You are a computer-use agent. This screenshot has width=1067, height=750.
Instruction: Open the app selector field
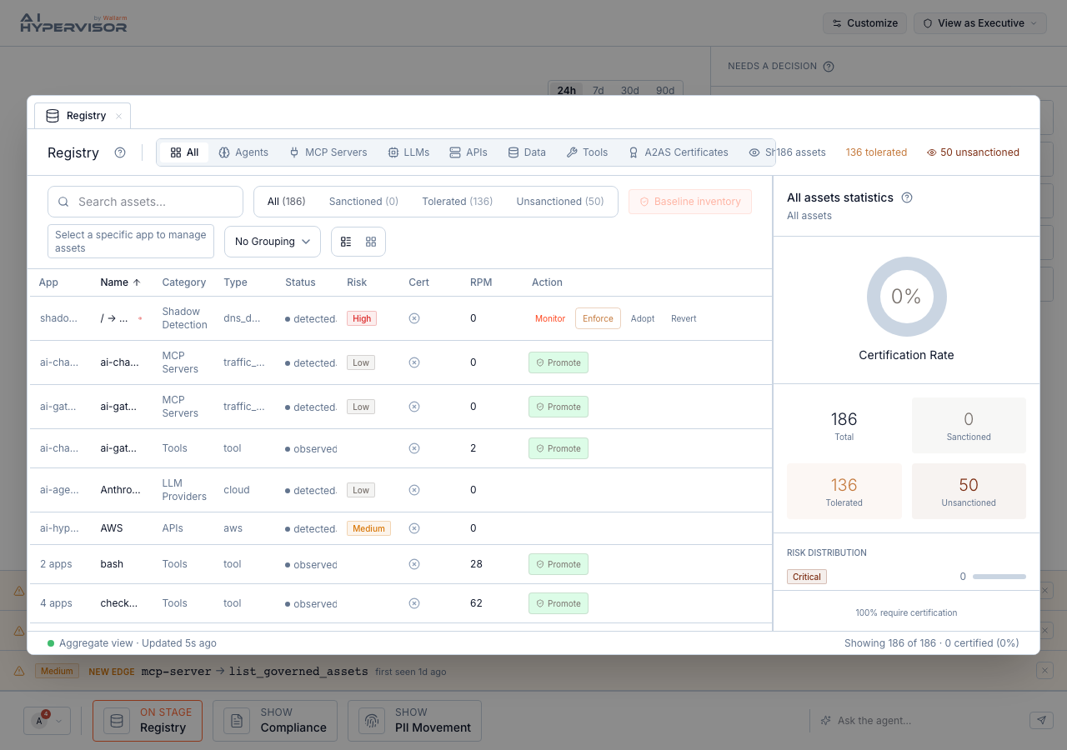pos(131,242)
